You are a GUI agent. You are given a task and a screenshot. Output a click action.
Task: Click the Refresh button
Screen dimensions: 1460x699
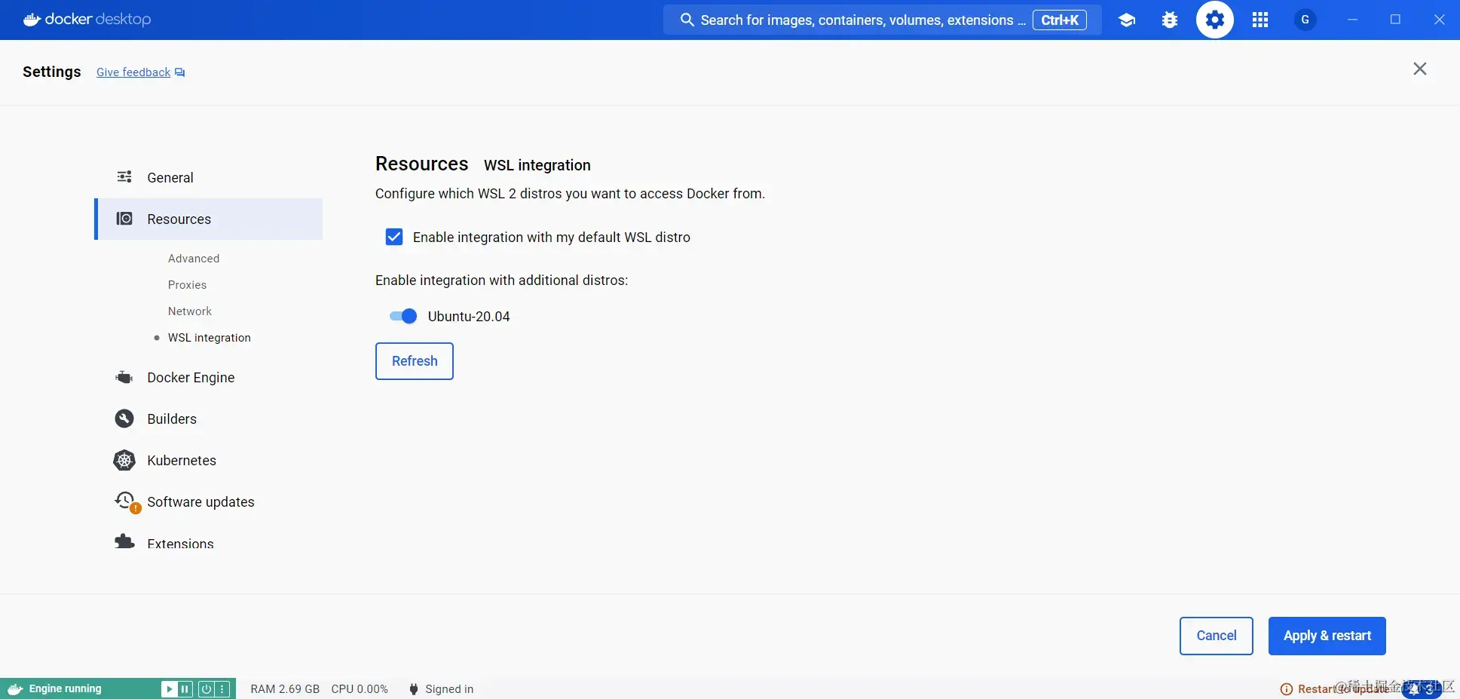(415, 361)
